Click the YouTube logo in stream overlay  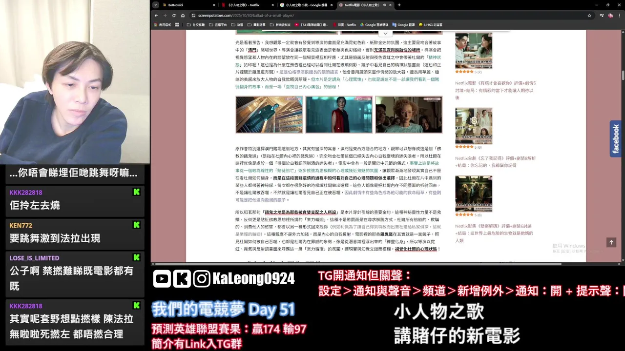pos(162,278)
